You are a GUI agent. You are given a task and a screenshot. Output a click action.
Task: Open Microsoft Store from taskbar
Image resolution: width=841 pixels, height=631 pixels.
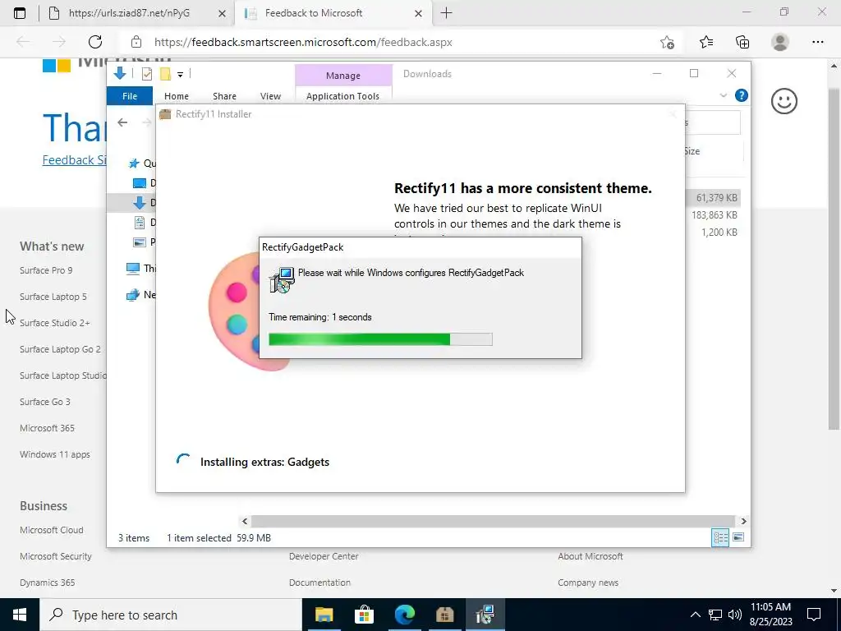pos(364,615)
